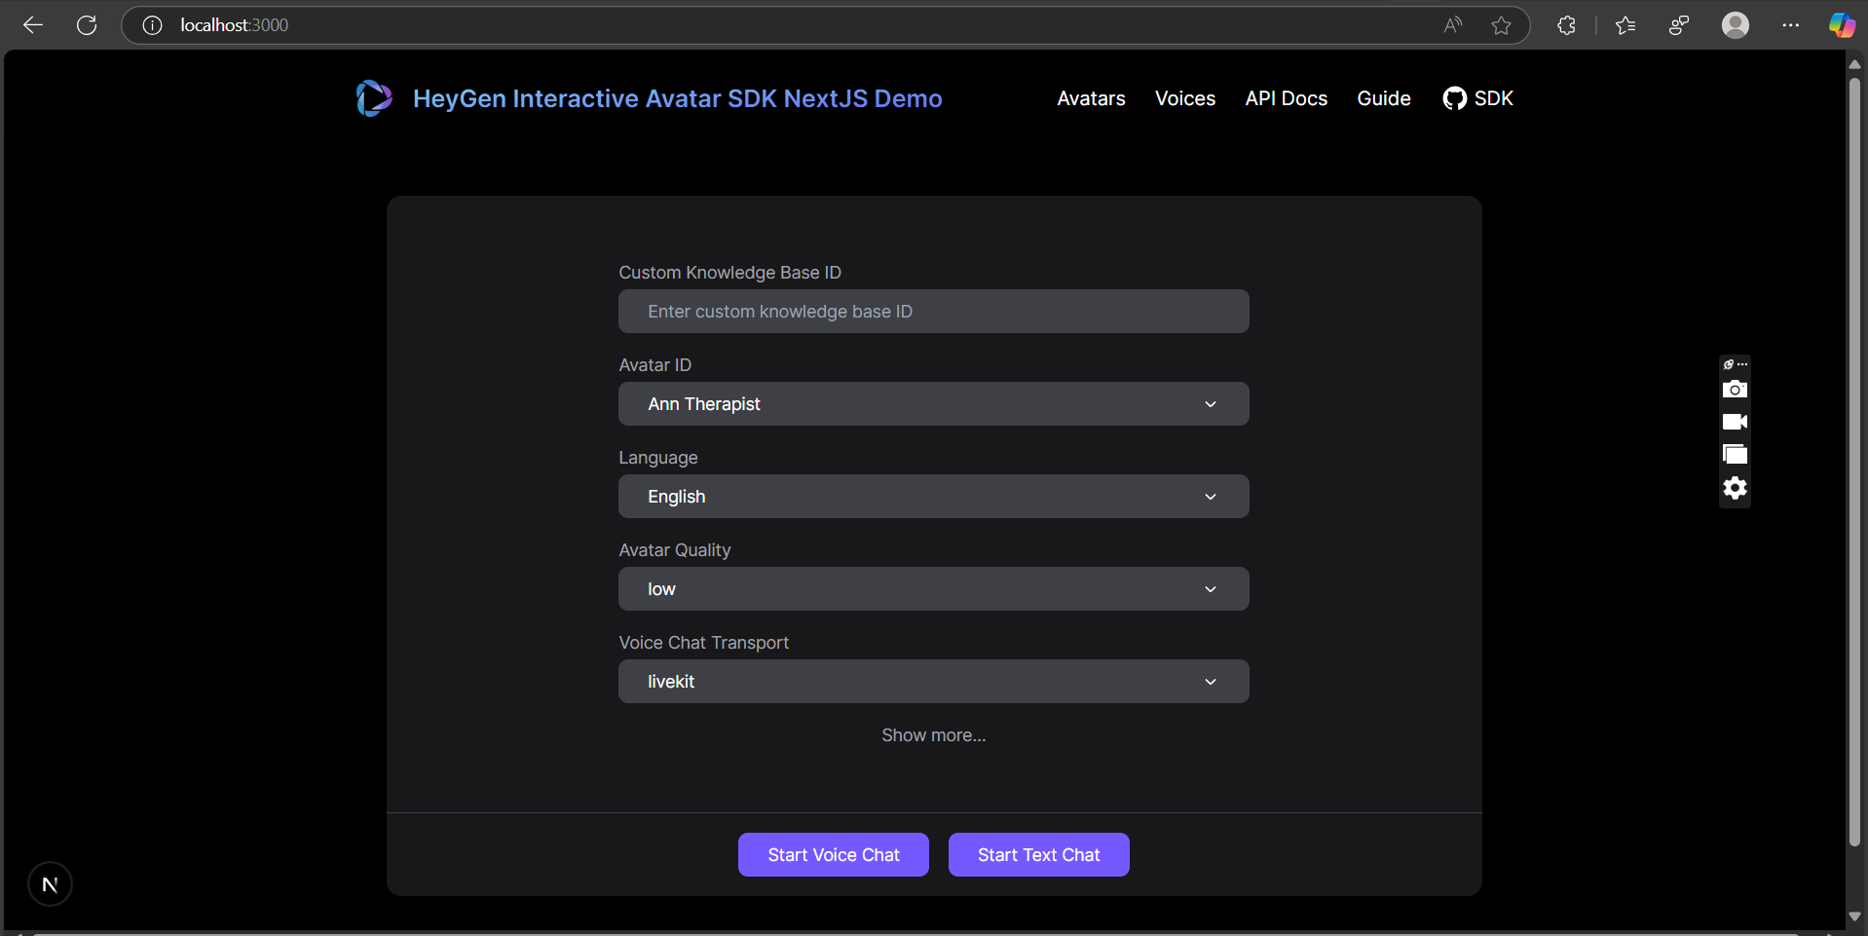1868x936 pixels.
Task: Click the page scrollbar up arrow
Action: pyautogui.click(x=1854, y=64)
